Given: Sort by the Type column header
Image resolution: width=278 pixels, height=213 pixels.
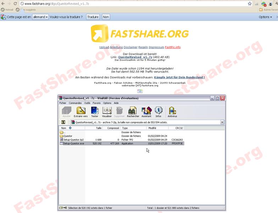Looking at the screenshot, I should [133, 128].
